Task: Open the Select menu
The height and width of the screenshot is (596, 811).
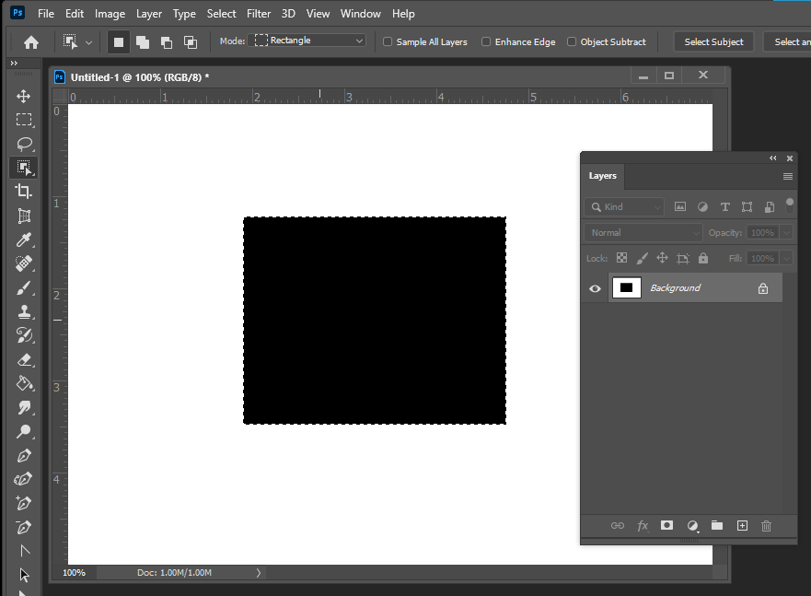Action: (x=221, y=13)
